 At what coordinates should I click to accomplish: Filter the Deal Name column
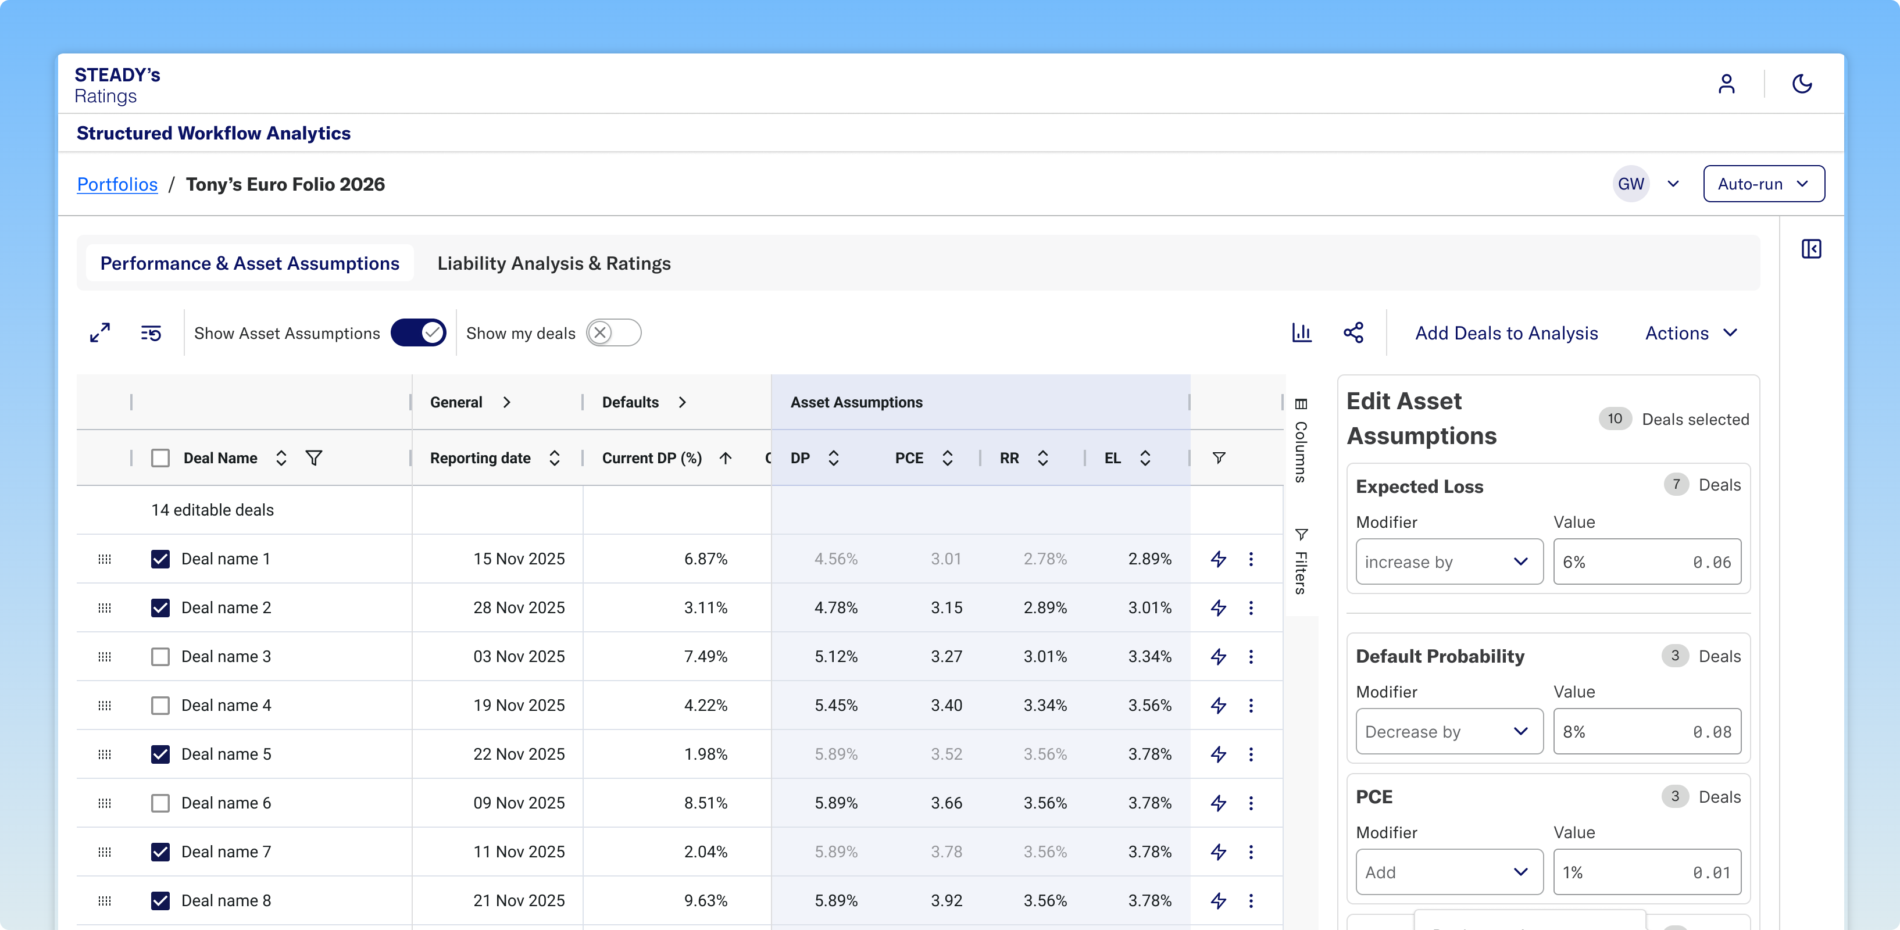point(313,458)
